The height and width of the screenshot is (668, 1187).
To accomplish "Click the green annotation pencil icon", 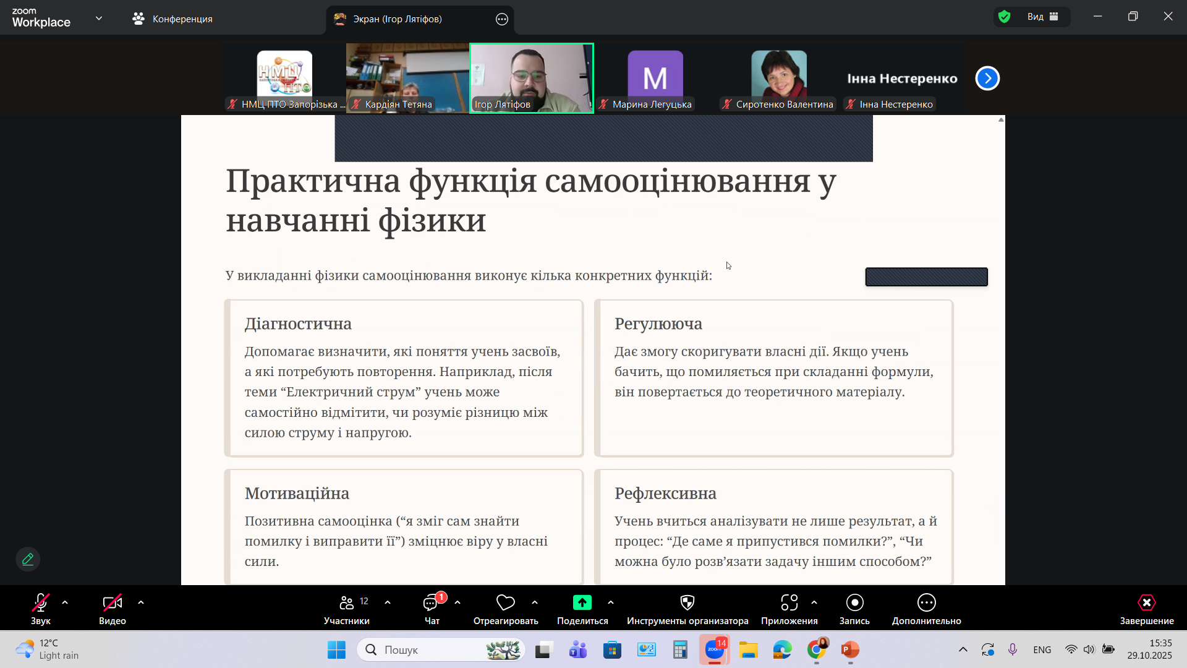I will (x=28, y=559).
